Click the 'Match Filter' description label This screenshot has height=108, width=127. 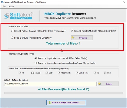point(39,69)
